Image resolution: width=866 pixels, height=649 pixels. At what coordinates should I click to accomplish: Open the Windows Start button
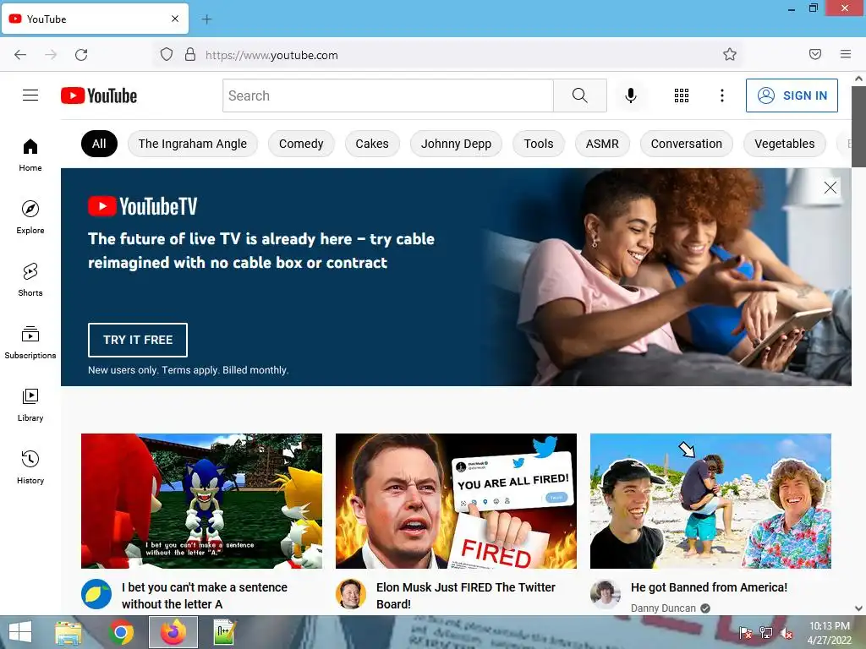20,632
